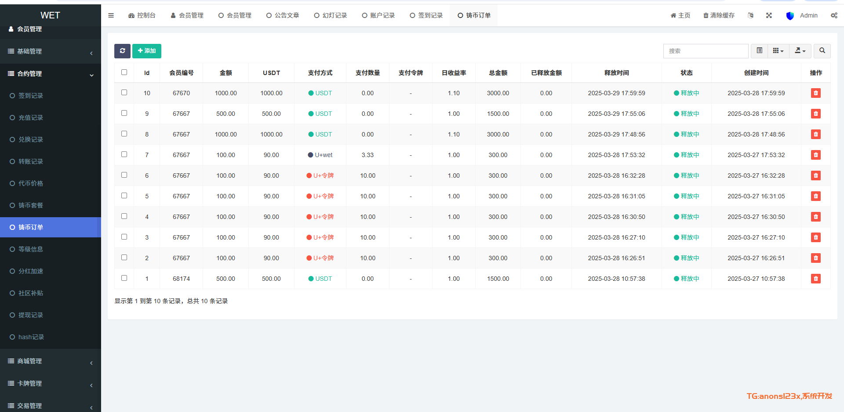This screenshot has height=412, width=844.
Task: Open the export data dropdown
Action: [800, 51]
